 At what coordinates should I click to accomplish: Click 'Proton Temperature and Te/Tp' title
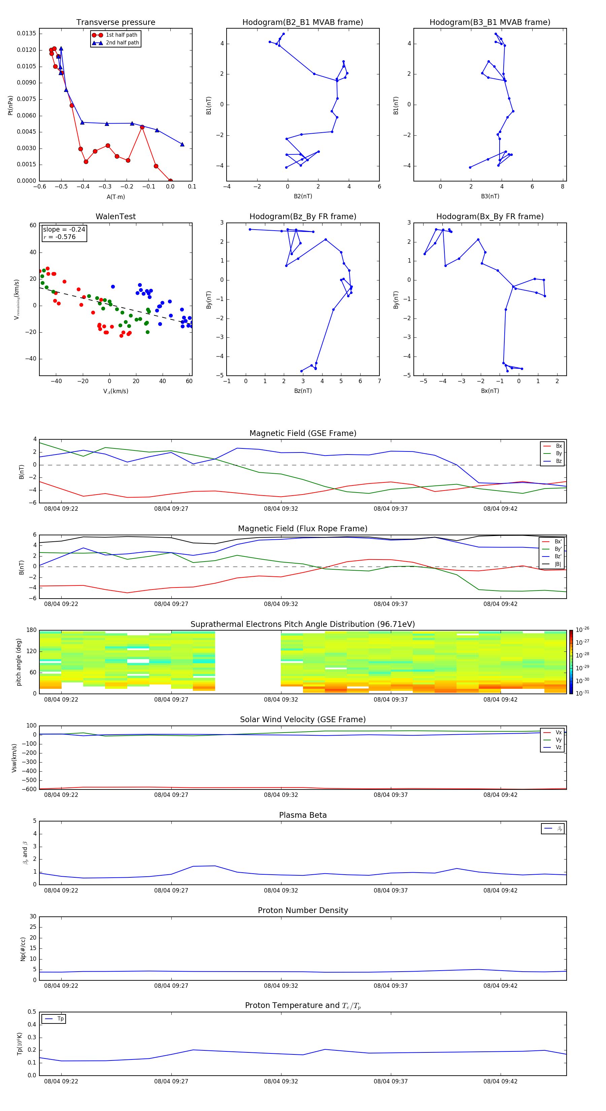click(x=303, y=1006)
